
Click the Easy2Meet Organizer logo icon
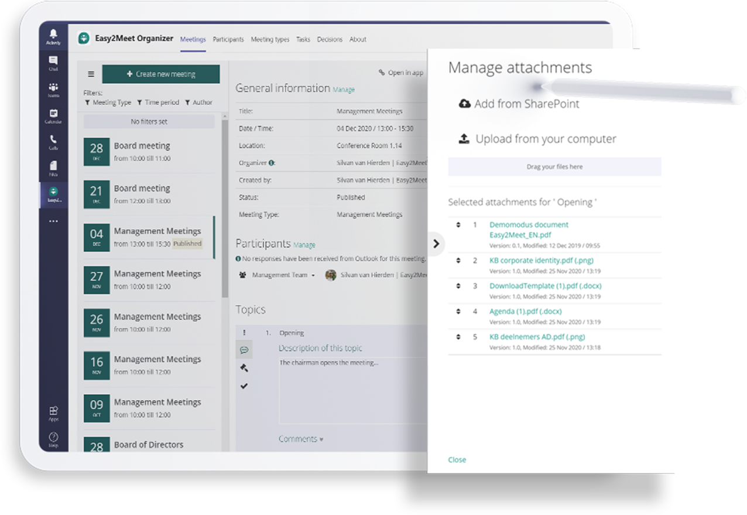click(84, 38)
